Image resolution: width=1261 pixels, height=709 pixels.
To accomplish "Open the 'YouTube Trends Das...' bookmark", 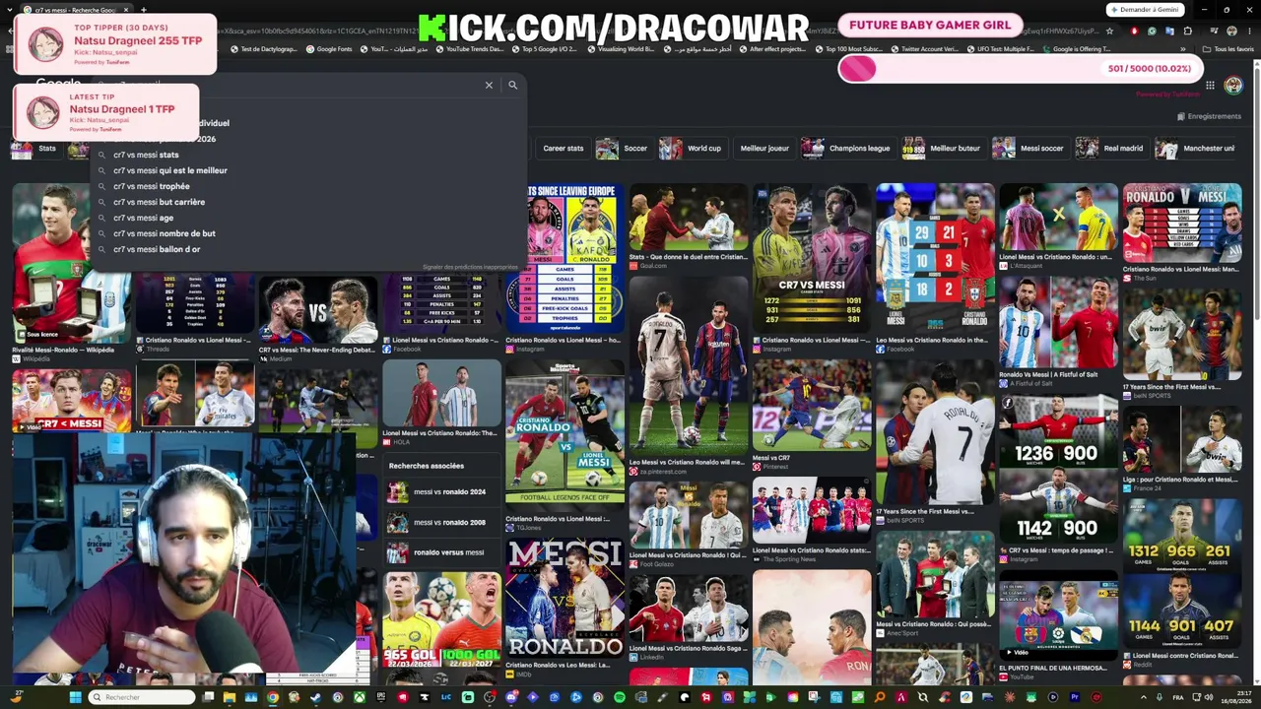I will [x=468, y=49].
